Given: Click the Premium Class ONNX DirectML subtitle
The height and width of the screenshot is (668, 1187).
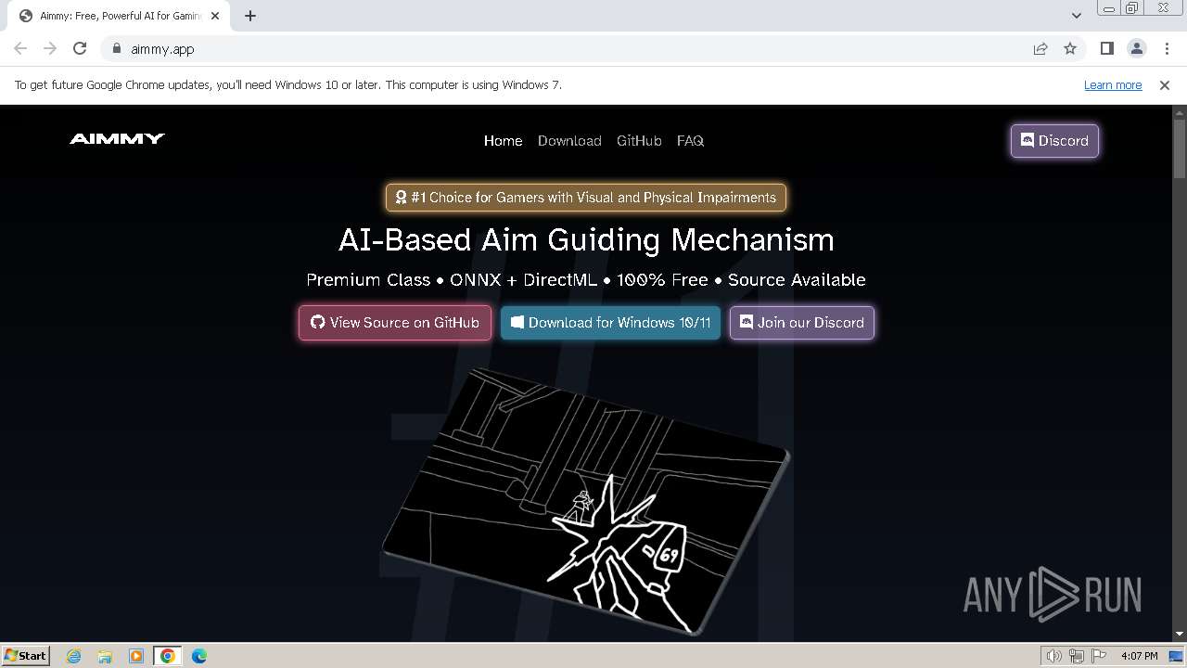Looking at the screenshot, I should click(x=586, y=280).
